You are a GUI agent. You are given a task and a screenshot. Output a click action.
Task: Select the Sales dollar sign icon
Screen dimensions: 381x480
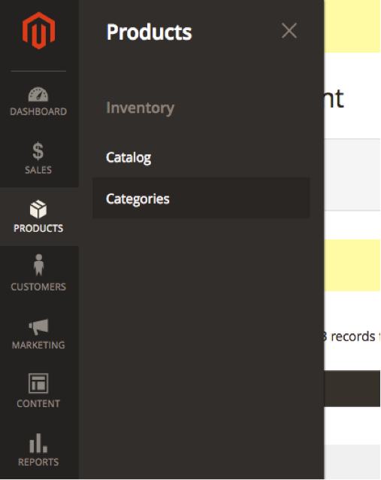[38, 150]
